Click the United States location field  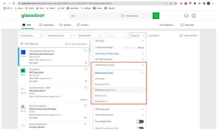pyautogui.click(x=136, y=16)
